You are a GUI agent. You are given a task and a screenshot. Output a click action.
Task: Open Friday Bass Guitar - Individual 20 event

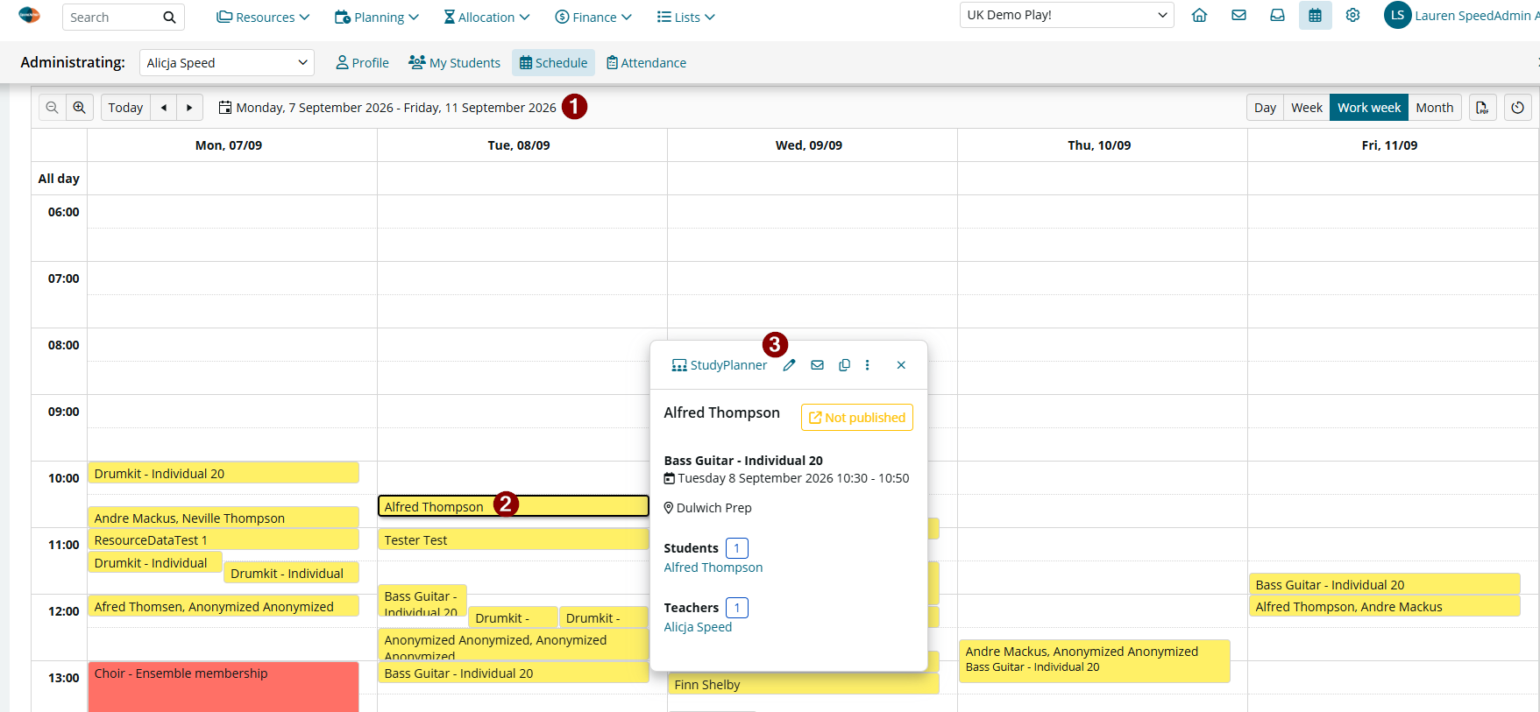click(x=1384, y=584)
